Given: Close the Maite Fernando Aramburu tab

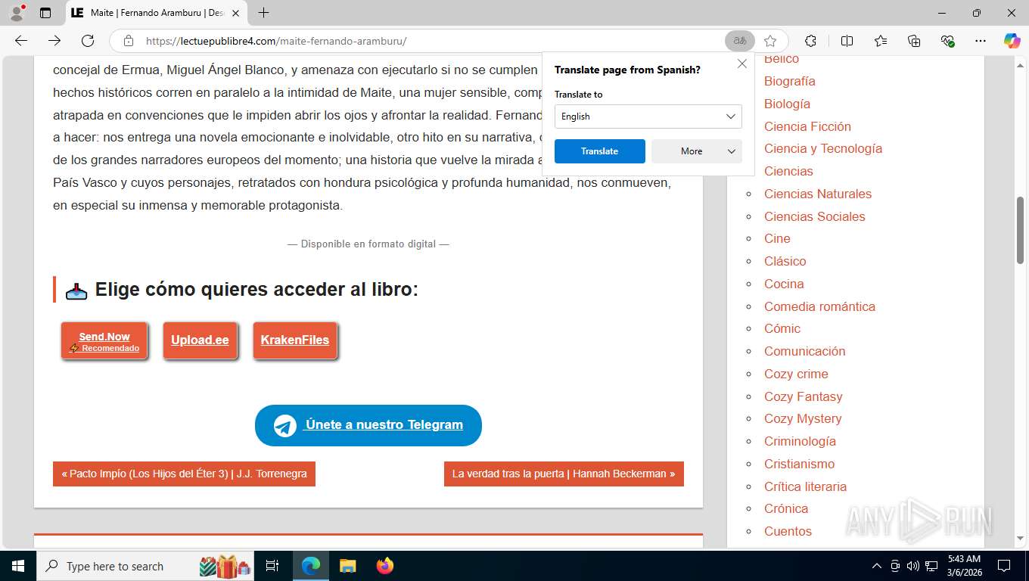Looking at the screenshot, I should (x=235, y=13).
